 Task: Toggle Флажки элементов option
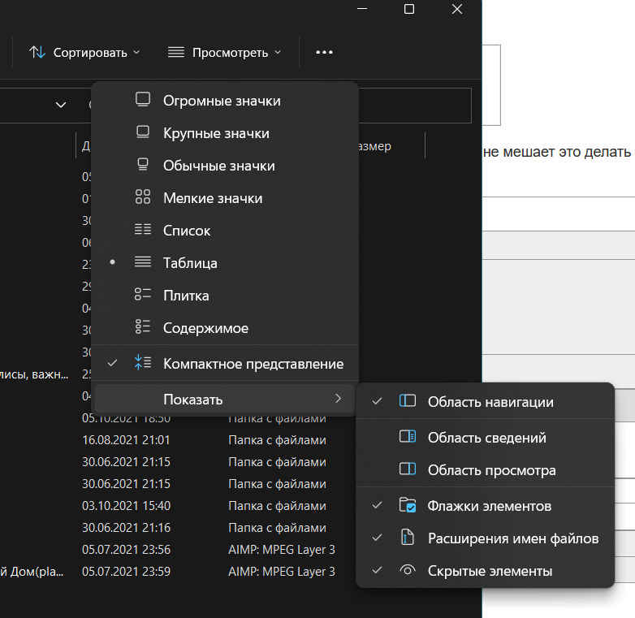(x=485, y=506)
